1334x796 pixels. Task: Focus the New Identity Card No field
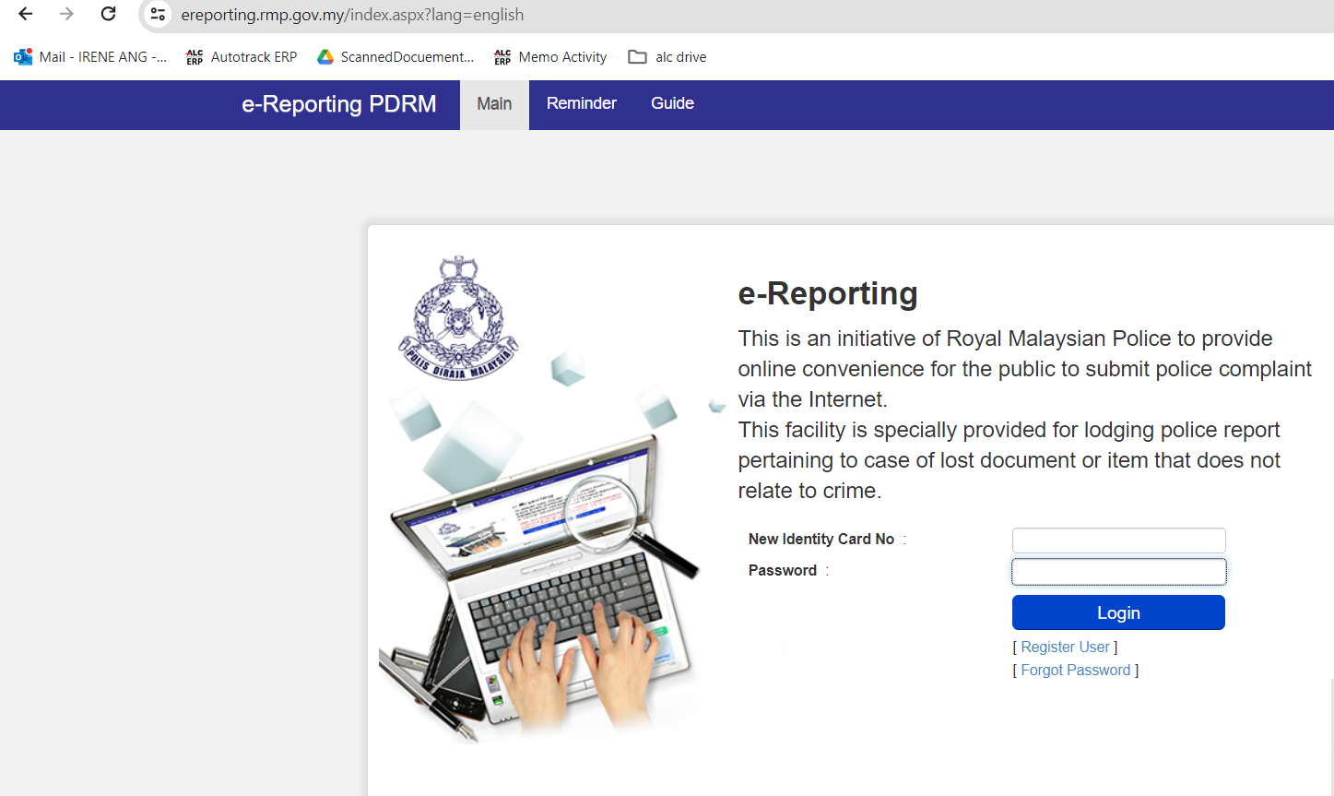tap(1119, 541)
